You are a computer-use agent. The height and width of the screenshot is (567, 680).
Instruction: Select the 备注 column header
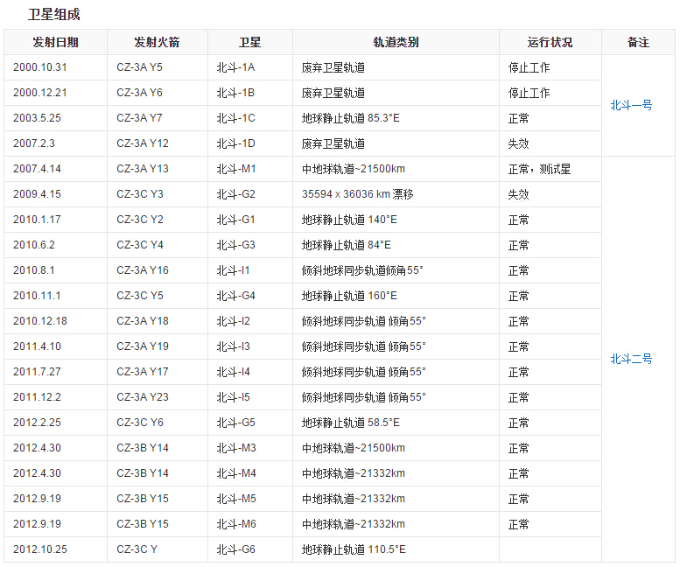[x=638, y=42]
